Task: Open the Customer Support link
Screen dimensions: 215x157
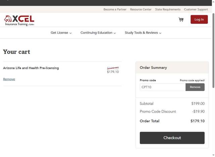Action: 196,9
